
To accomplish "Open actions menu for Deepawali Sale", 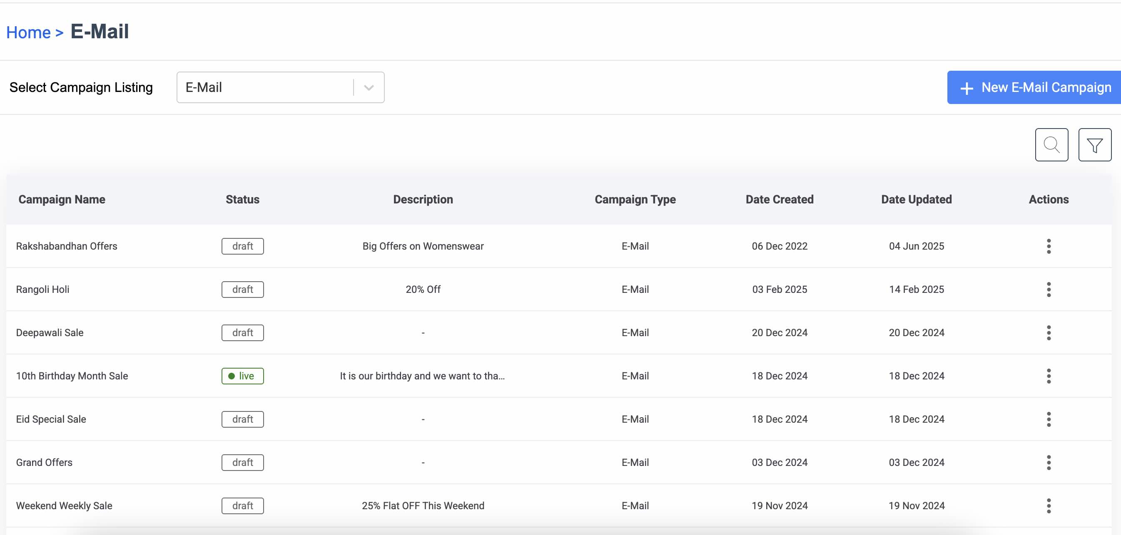I will (x=1048, y=332).
